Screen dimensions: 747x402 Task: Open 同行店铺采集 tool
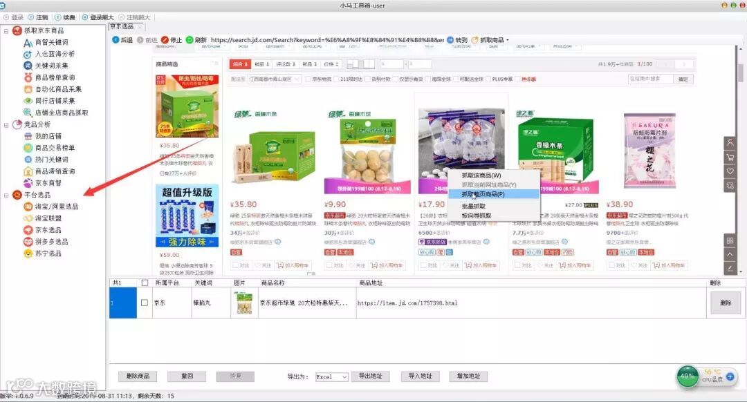pos(55,101)
